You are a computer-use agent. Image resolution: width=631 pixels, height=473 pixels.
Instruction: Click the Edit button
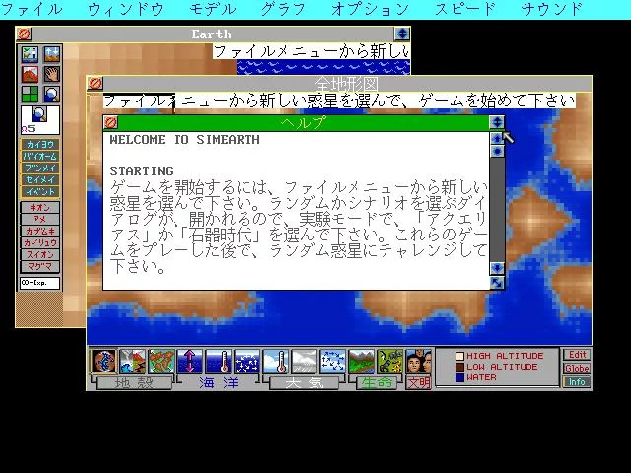click(x=577, y=355)
